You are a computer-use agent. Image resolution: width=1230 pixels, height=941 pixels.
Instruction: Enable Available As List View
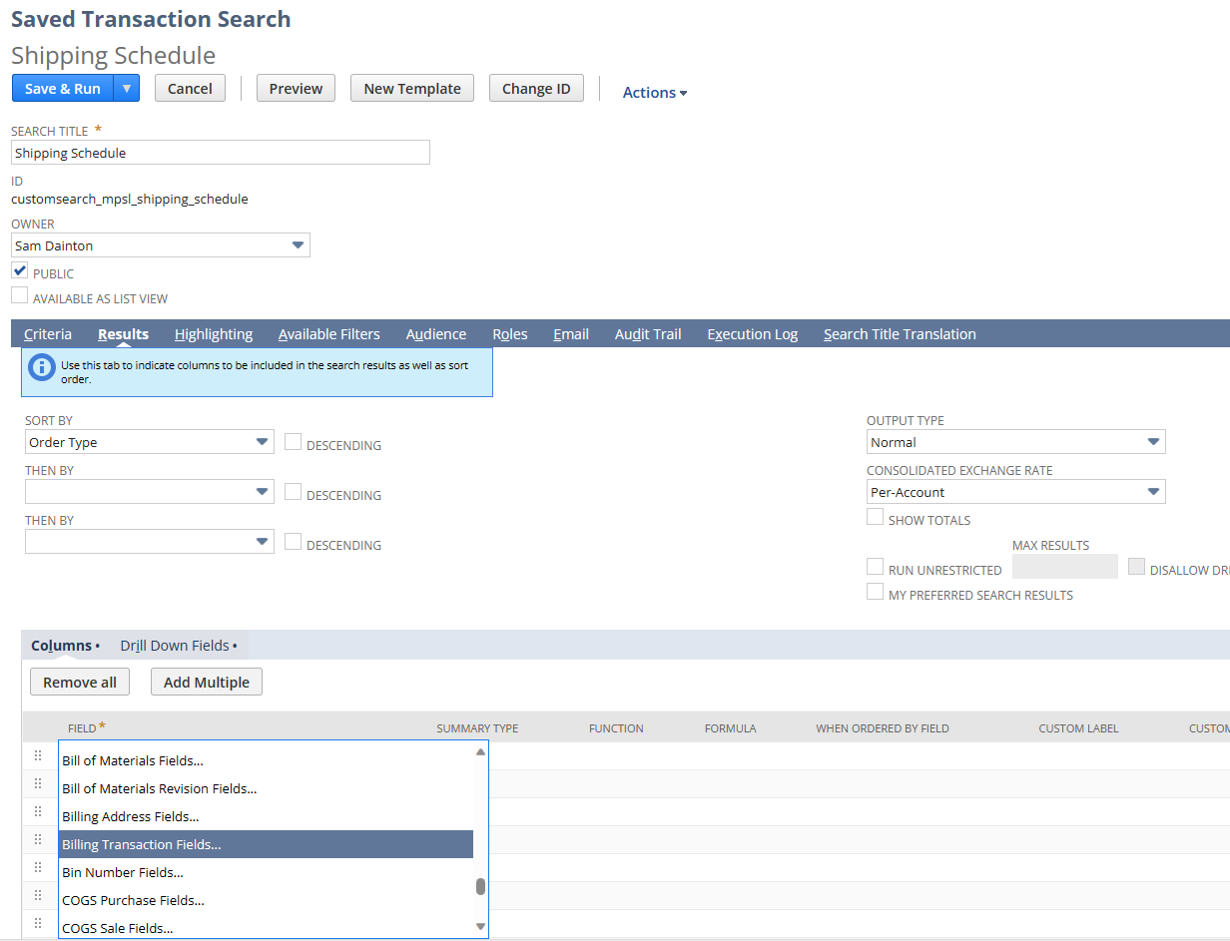click(18, 294)
